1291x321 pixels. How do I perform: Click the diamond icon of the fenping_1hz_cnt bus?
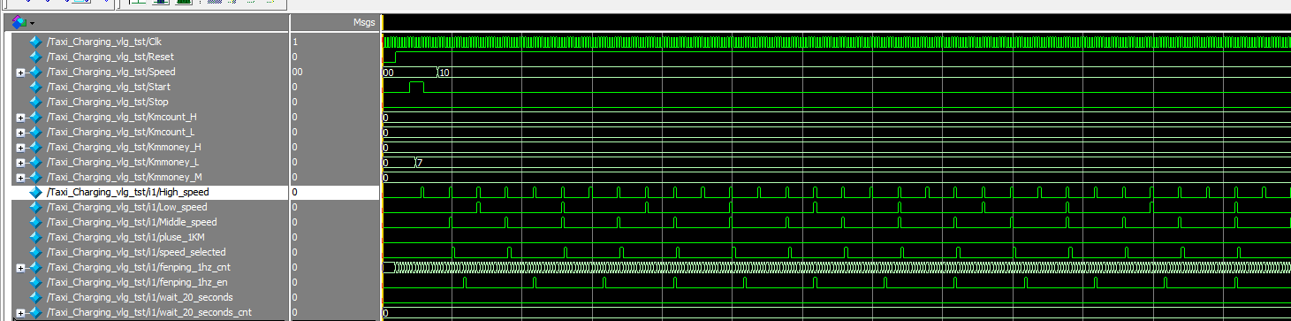(x=35, y=267)
